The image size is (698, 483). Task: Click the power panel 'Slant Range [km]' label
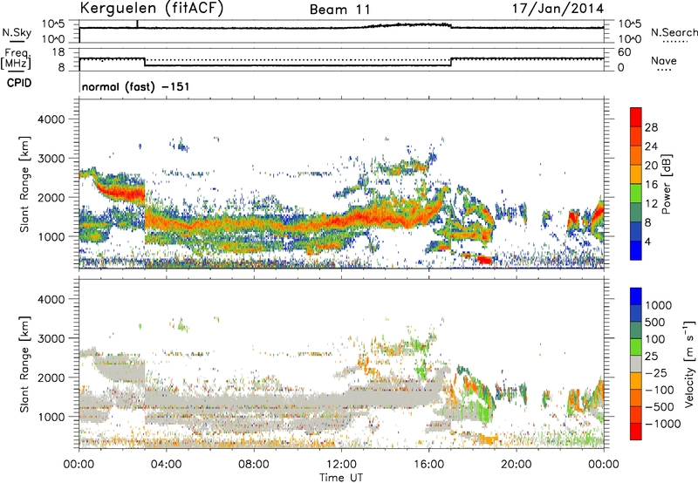(24, 184)
